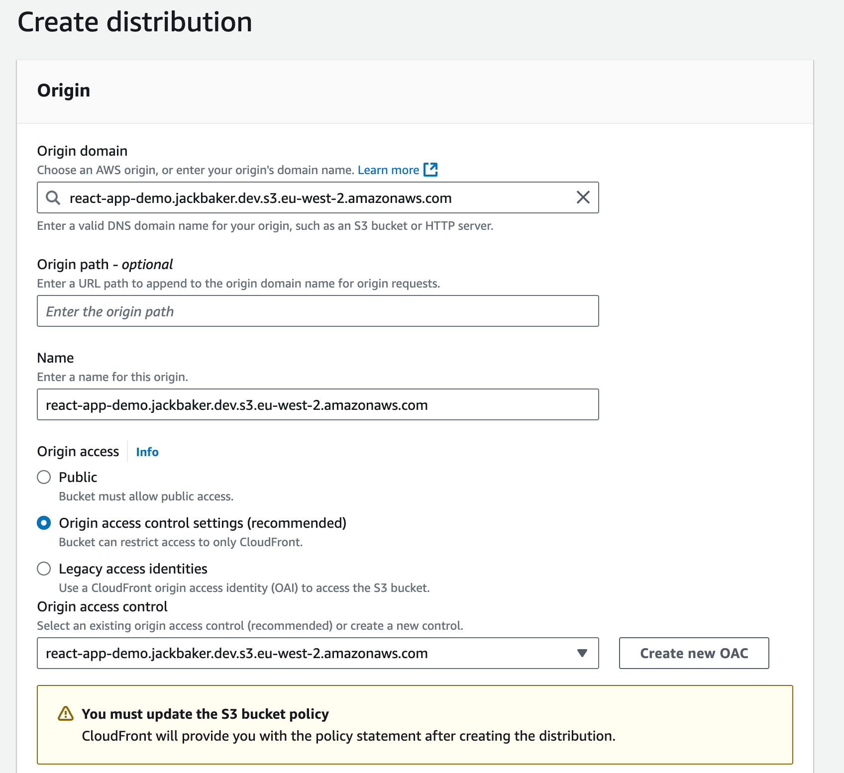844x773 pixels.
Task: Click the 'Origin path - optional' field label
Action: click(105, 265)
